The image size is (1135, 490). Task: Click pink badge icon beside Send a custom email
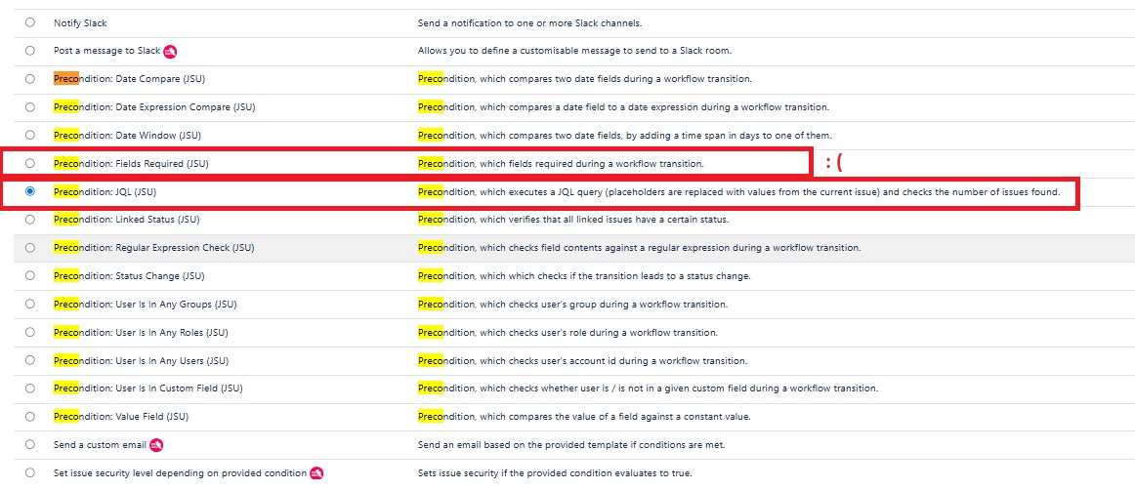pyautogui.click(x=156, y=445)
